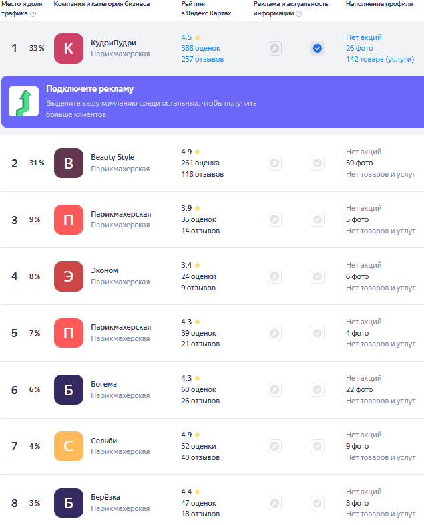The height and width of the screenshot is (525, 424).
Task: Select the Beauty Style company name
Action: pos(113,157)
